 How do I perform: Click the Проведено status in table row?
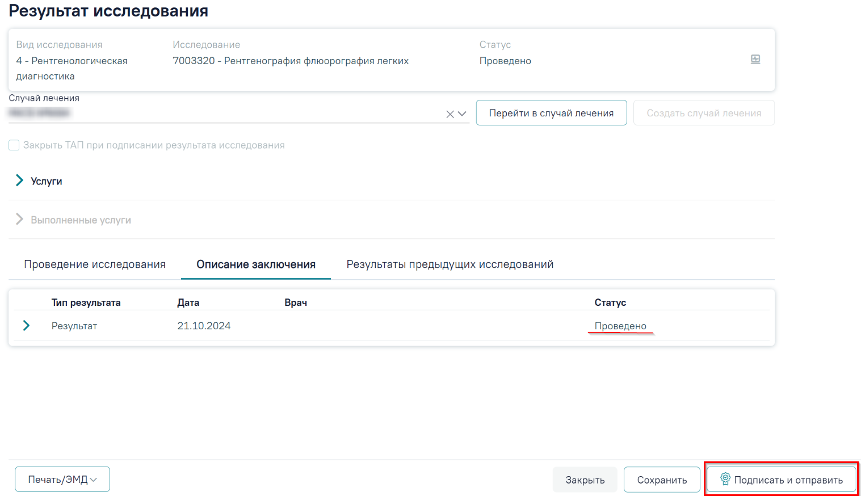(620, 326)
